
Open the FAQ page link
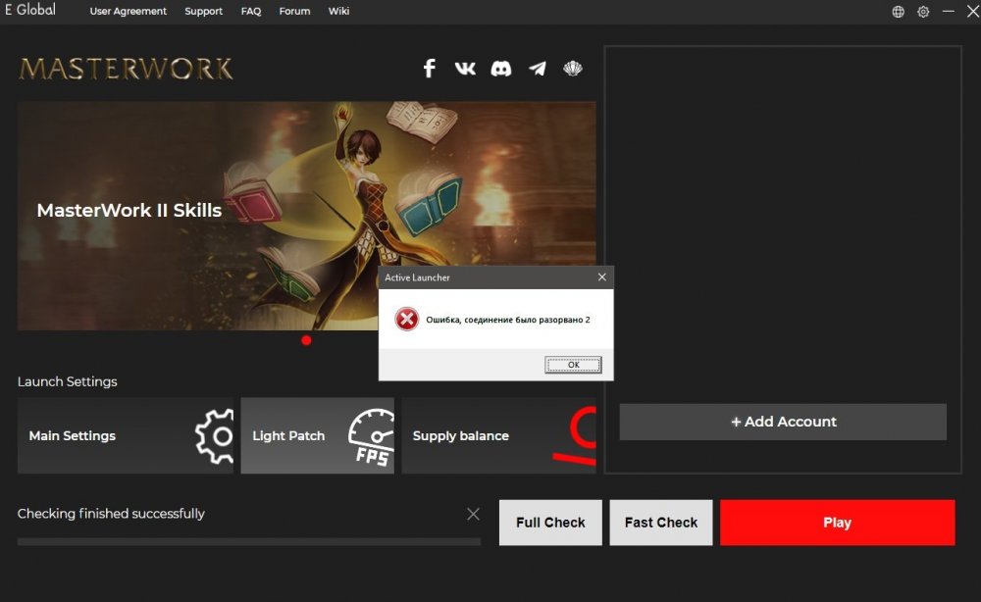tap(251, 12)
